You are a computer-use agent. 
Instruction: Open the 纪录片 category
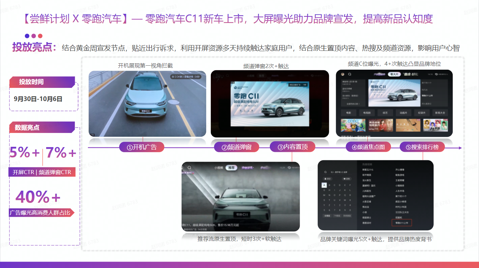point(422,113)
